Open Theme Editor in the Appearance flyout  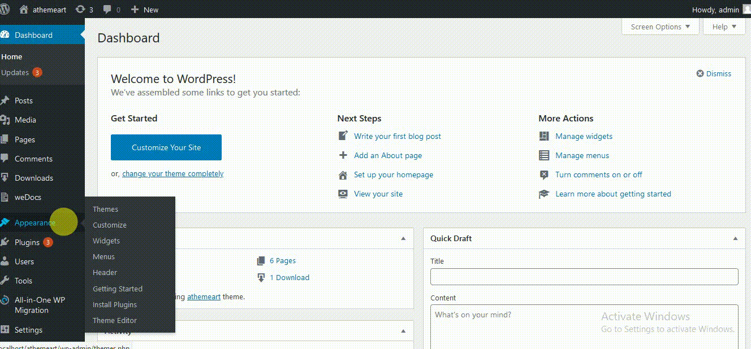click(x=115, y=320)
